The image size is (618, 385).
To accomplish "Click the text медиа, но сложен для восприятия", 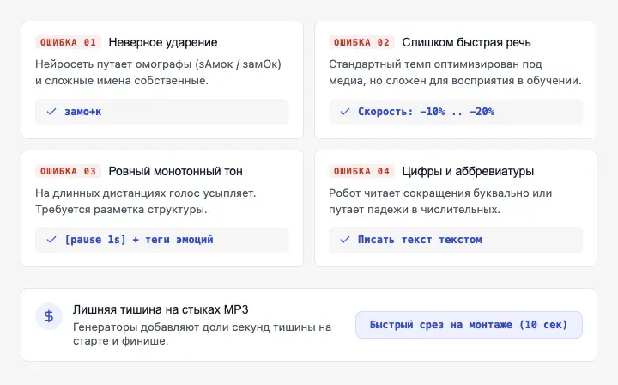I will tap(421, 81).
